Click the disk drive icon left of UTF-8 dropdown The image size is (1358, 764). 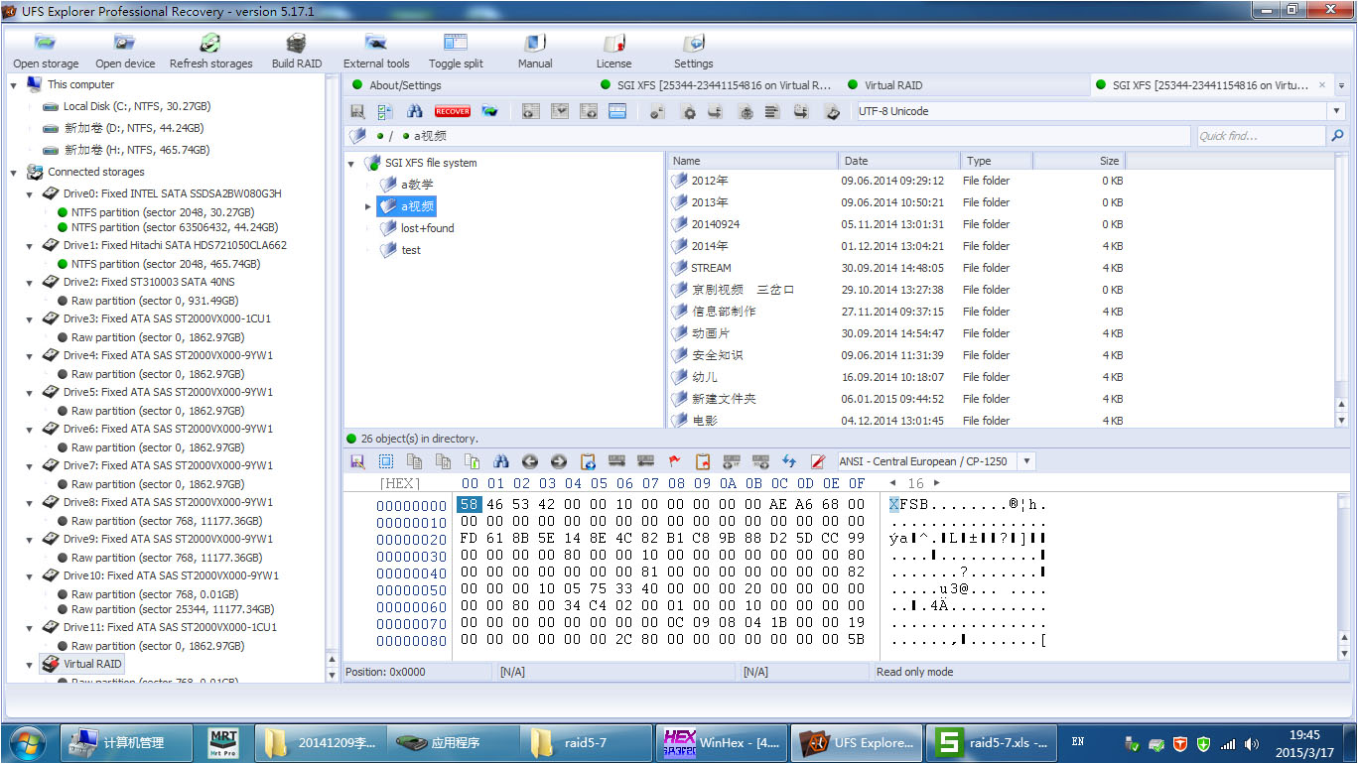(834, 111)
